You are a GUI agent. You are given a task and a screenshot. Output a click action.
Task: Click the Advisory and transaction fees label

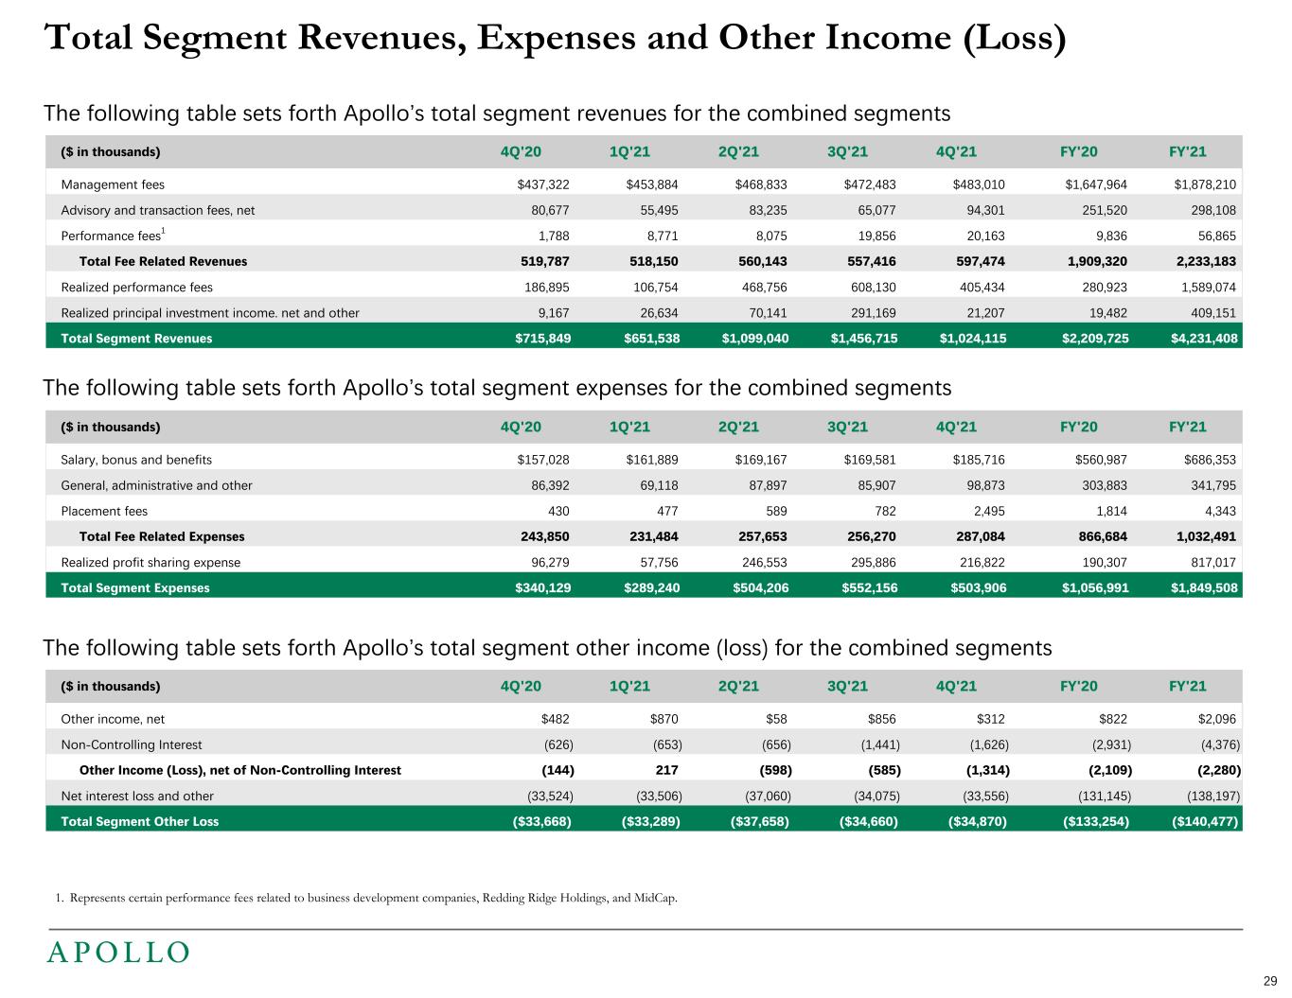[157, 210]
